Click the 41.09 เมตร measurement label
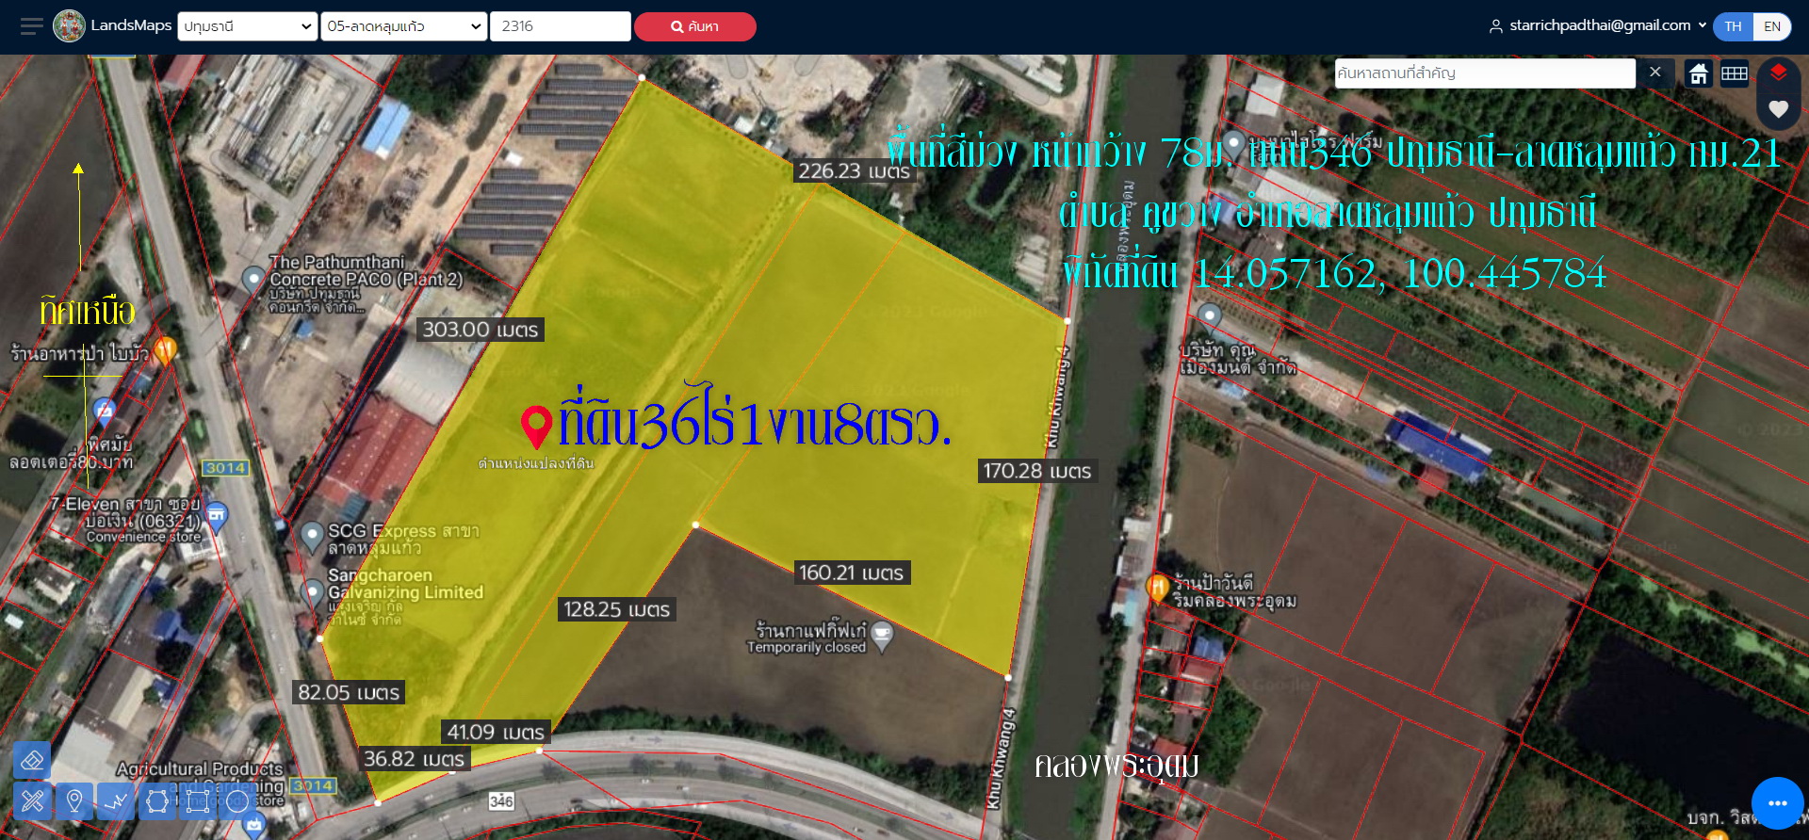1809x840 pixels. [x=496, y=732]
